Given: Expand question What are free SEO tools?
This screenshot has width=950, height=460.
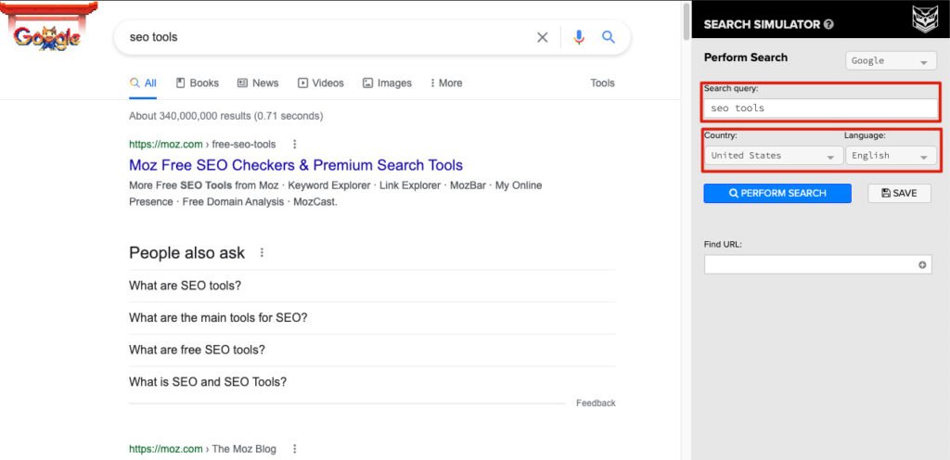Looking at the screenshot, I should tap(372, 350).
